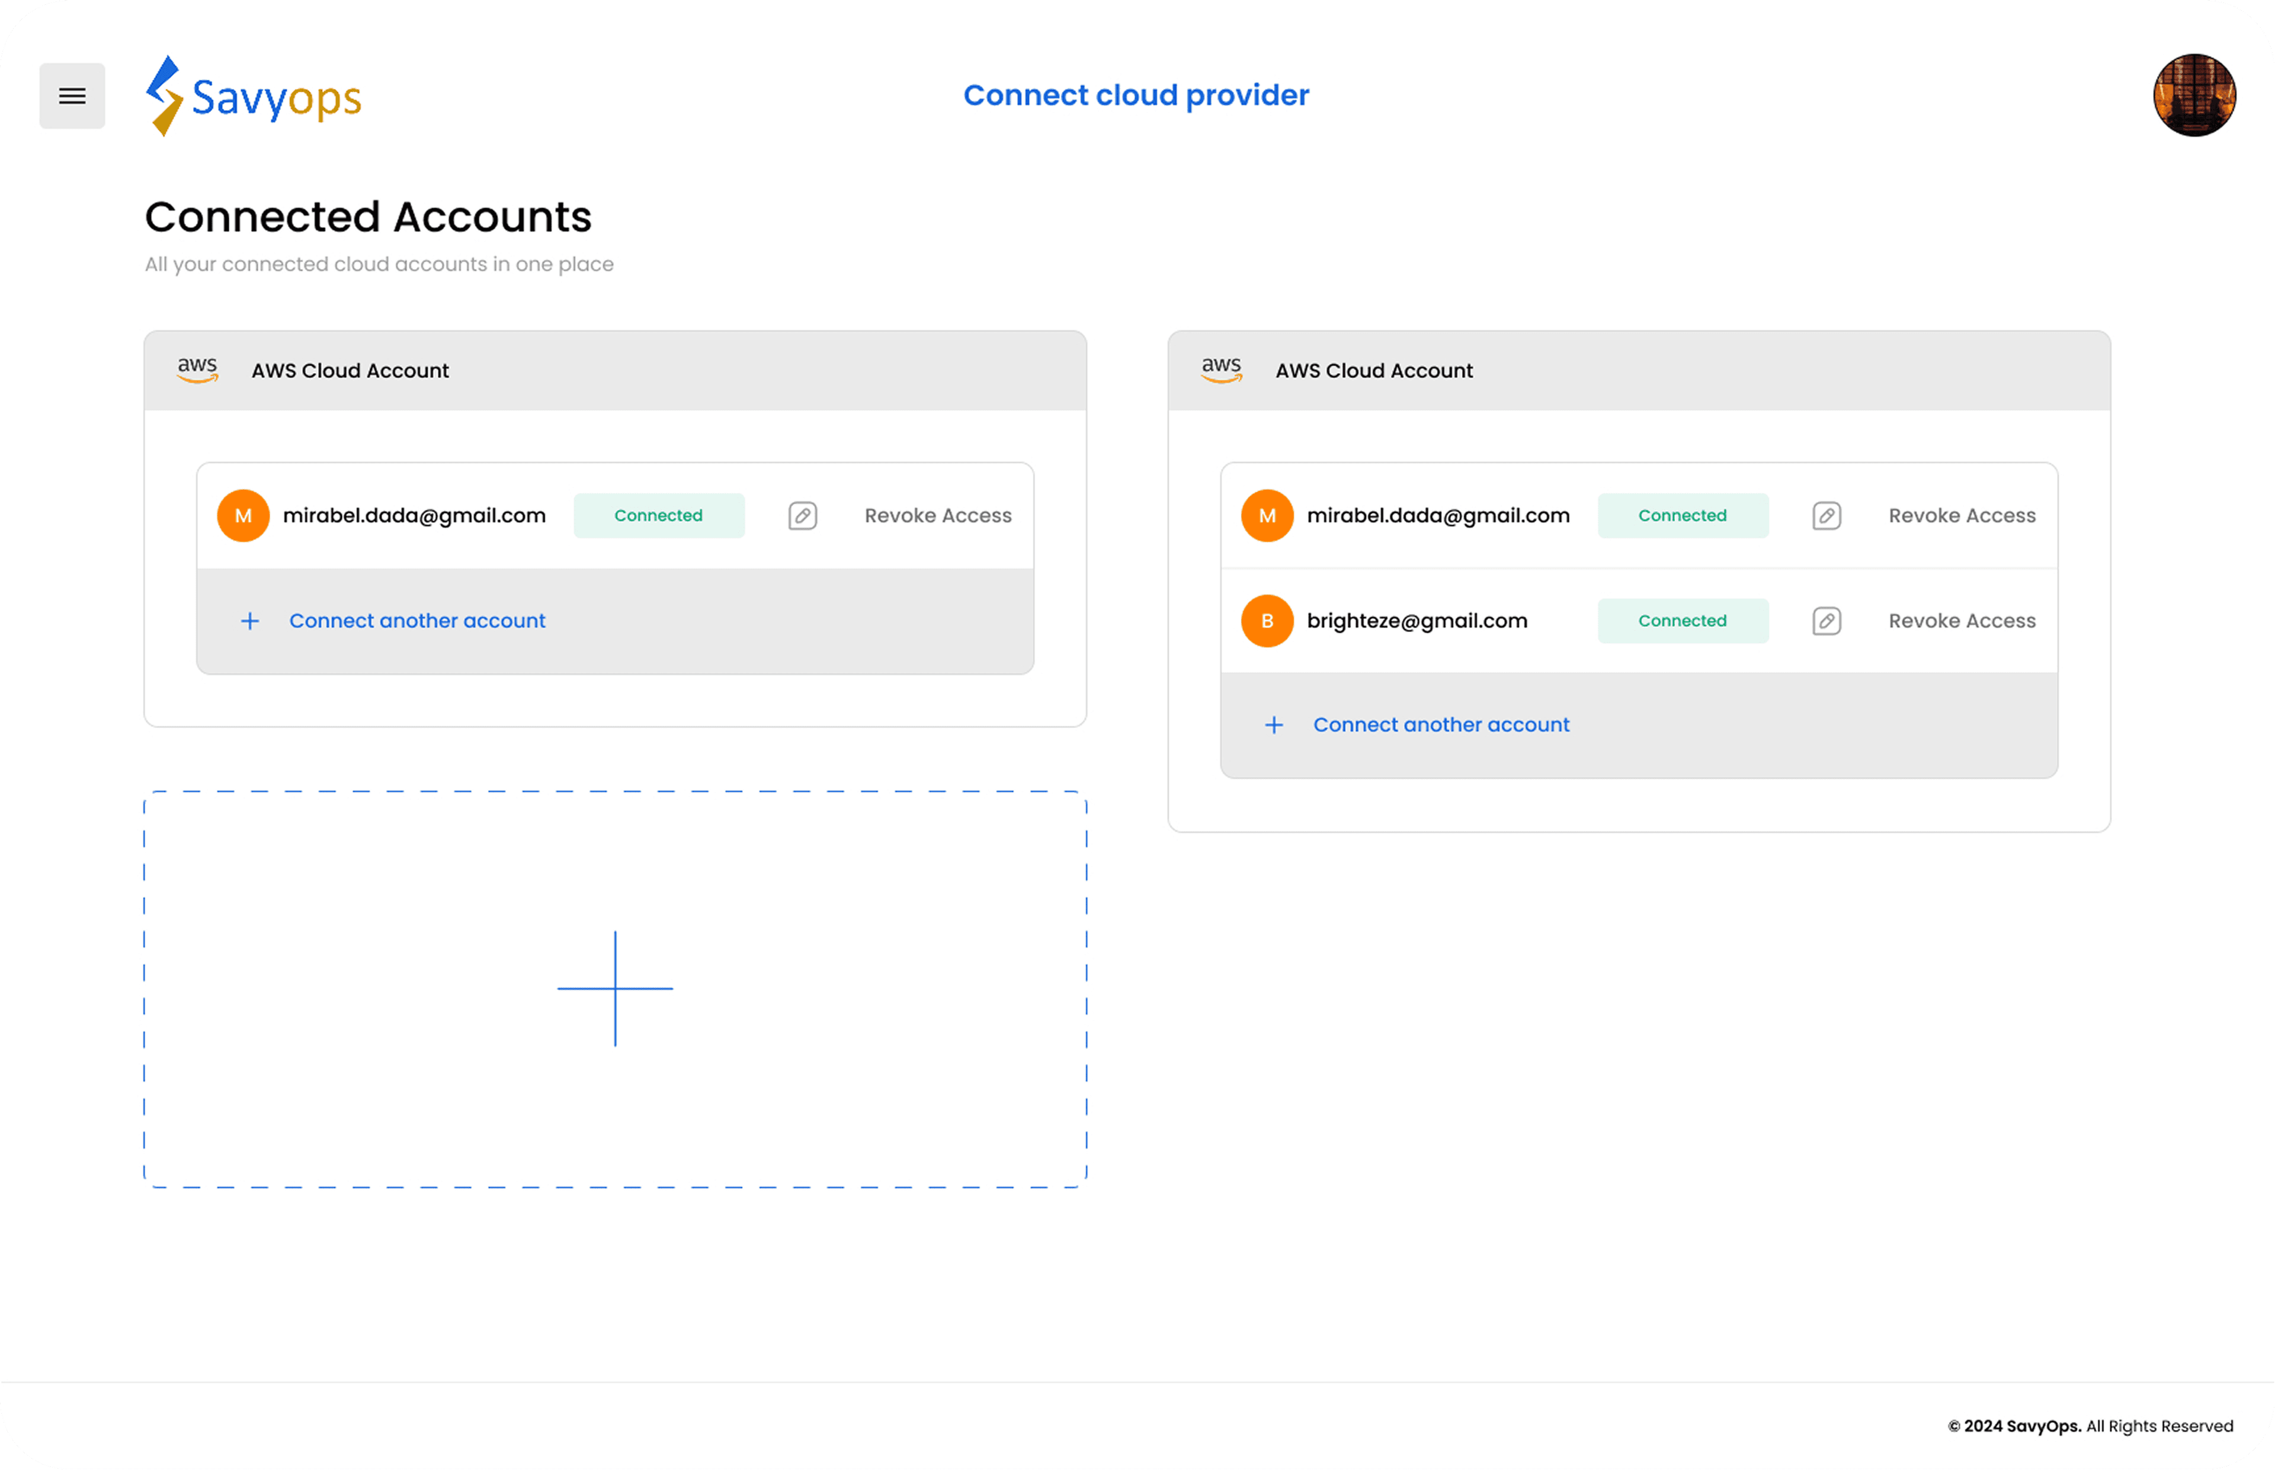Edit mirabel.dada@gmail.com on the right card

click(x=1827, y=515)
